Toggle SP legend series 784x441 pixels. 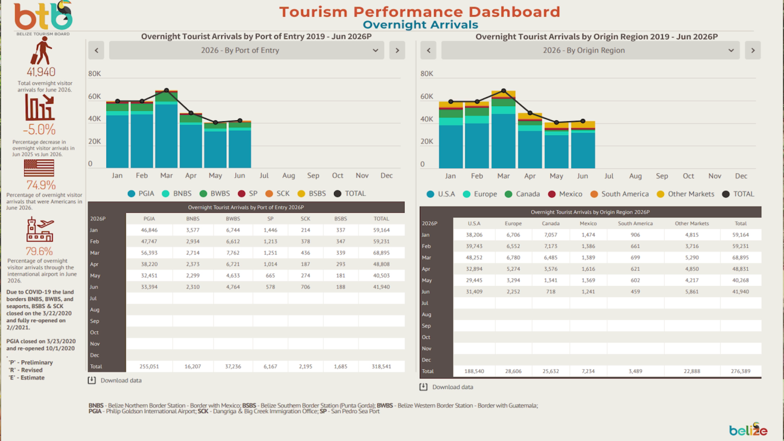(x=248, y=194)
